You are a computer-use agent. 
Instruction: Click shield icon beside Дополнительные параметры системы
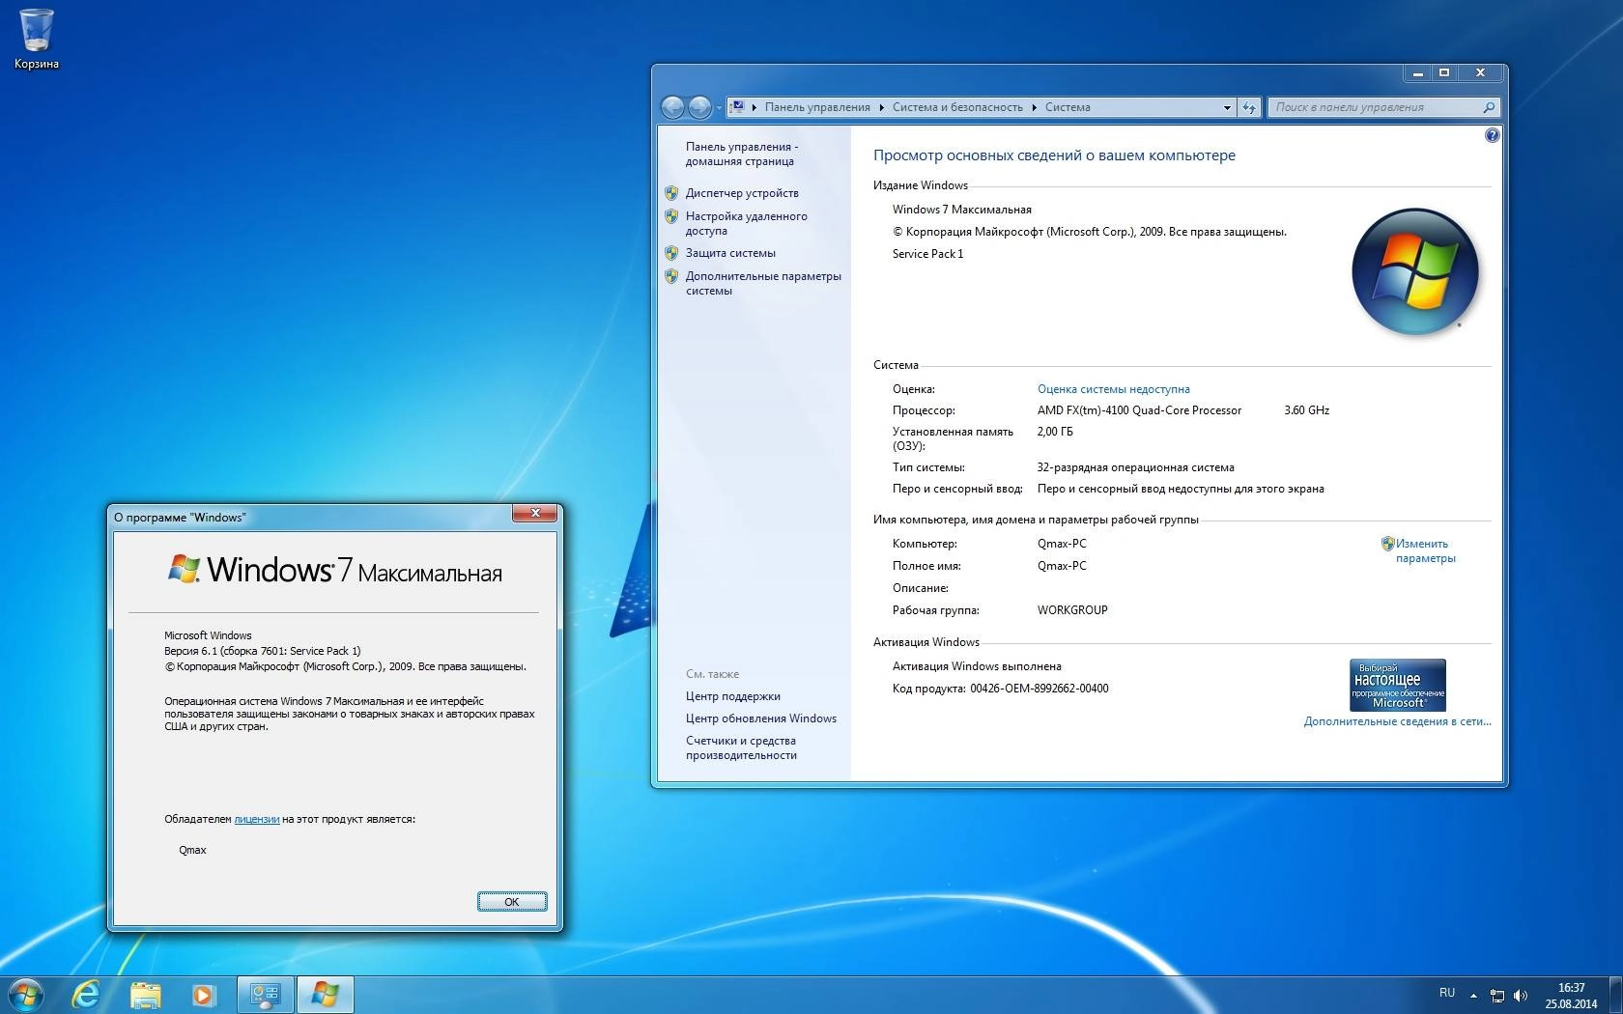point(671,276)
